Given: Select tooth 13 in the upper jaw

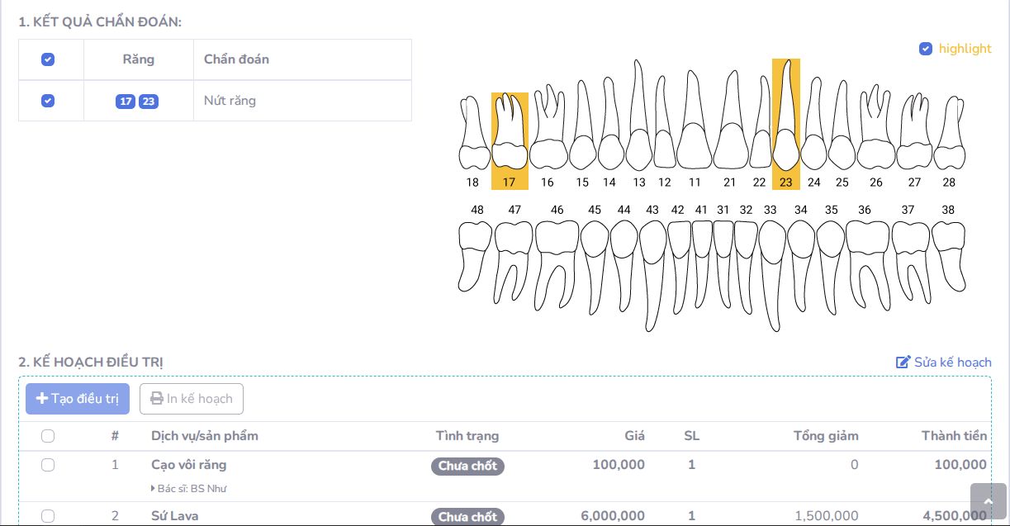Looking at the screenshot, I should click(x=639, y=124).
